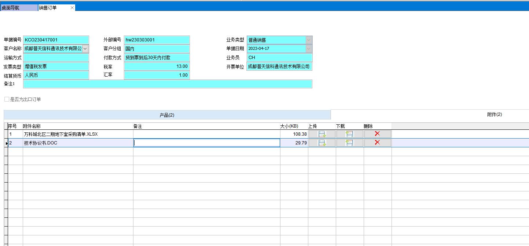Delete the 万科城北区二期地下室采购清单.XLSX attachment
The image size is (529, 246).
pos(377,134)
